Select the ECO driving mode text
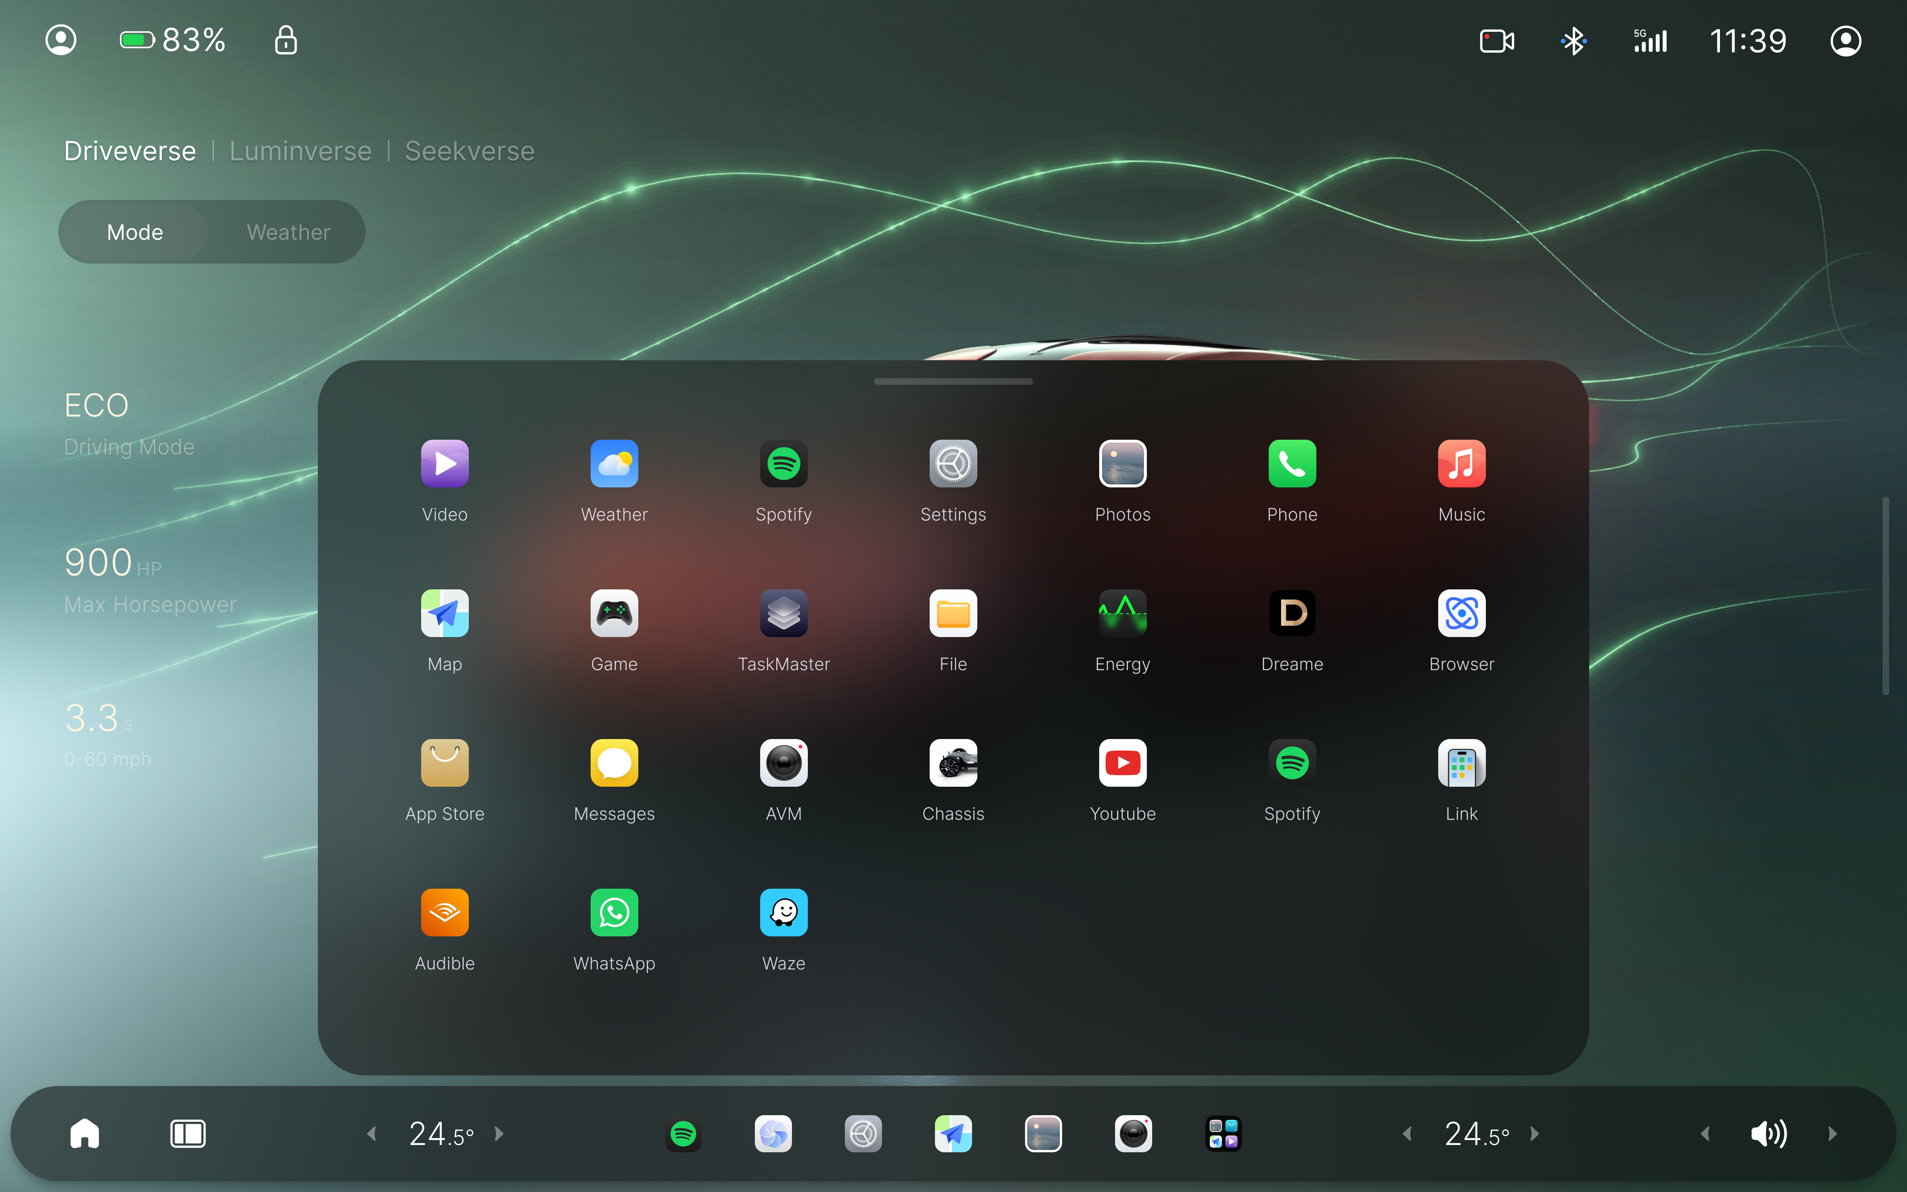The height and width of the screenshot is (1192, 1907). coord(96,405)
